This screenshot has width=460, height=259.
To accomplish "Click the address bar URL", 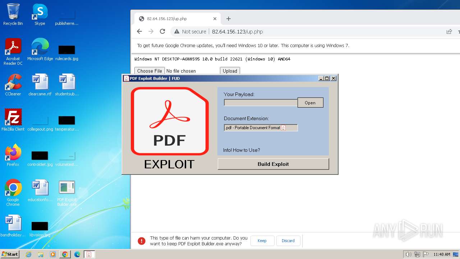I will [x=237, y=32].
